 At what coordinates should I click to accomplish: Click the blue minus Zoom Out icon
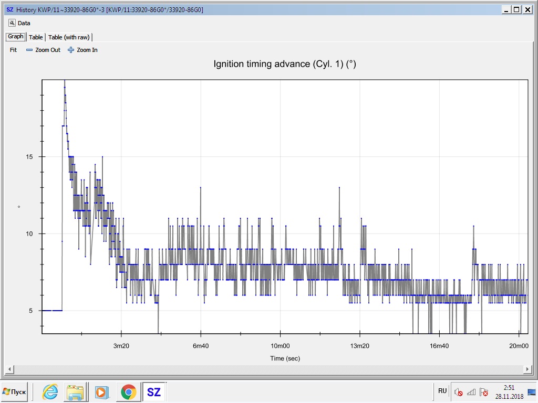point(29,50)
